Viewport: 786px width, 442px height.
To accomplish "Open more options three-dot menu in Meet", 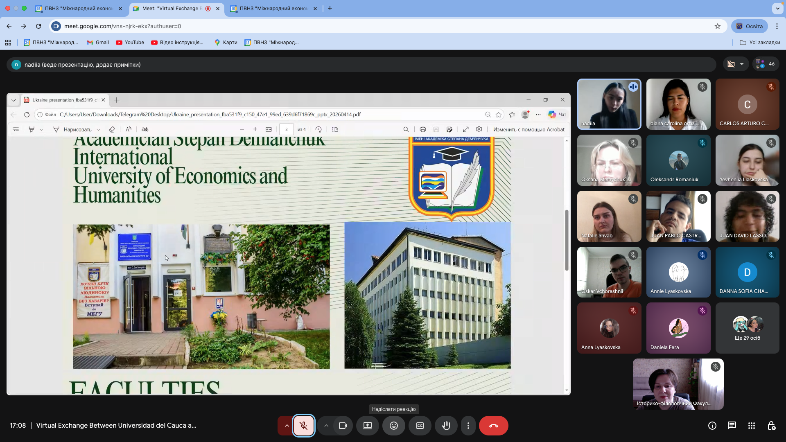I will [x=468, y=426].
